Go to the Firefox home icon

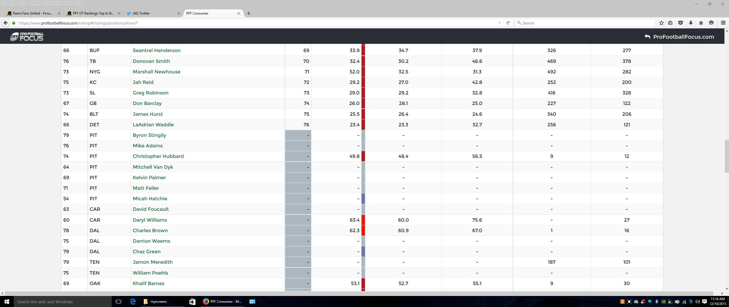[x=701, y=23]
